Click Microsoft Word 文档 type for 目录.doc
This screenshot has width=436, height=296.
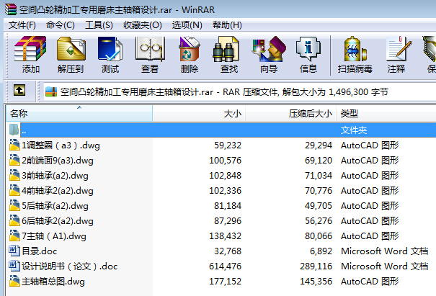[x=384, y=251]
